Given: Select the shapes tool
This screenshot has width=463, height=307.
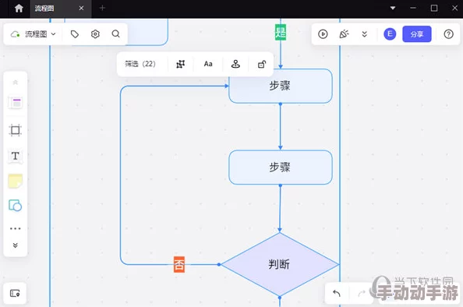Looking at the screenshot, I should 16,206.
